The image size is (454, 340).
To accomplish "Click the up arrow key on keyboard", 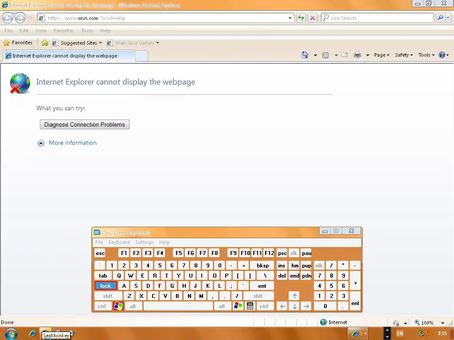I will 294,296.
